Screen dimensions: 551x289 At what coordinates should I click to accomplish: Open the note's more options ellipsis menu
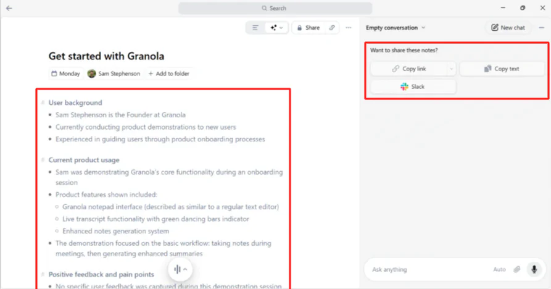(x=349, y=28)
